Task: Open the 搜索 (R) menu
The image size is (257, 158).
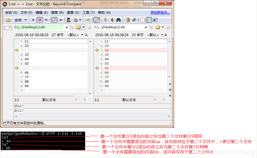Action: 57,13
